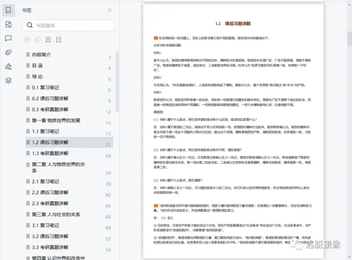Open bookmark 第一章 物质世界的发展
Viewport: 352px width, 260px height.
pyautogui.click(x=56, y=120)
